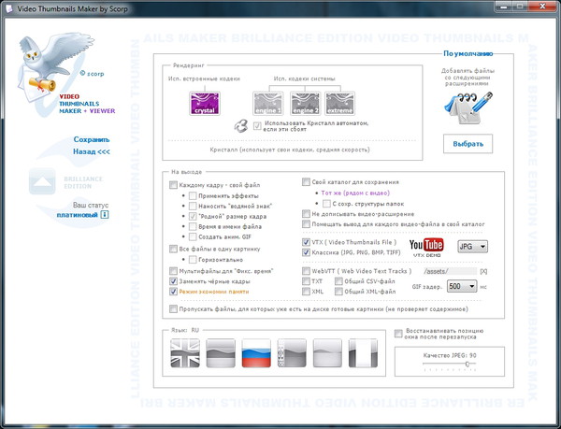This screenshot has height=429, width=561.
Task: Open the GIF delay 500 dropdown
Action: click(462, 287)
